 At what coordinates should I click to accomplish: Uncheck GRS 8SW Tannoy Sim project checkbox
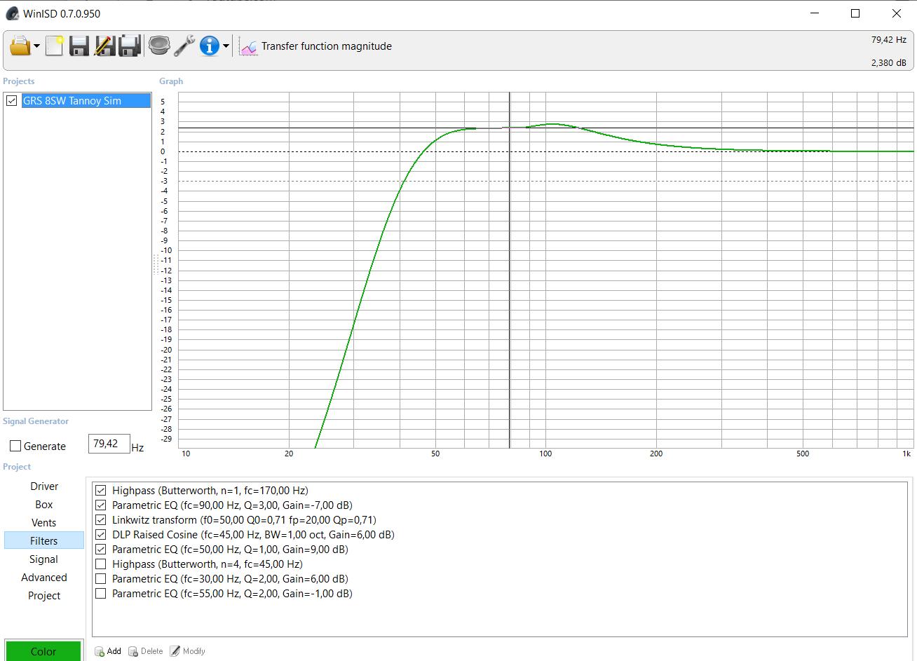click(12, 101)
